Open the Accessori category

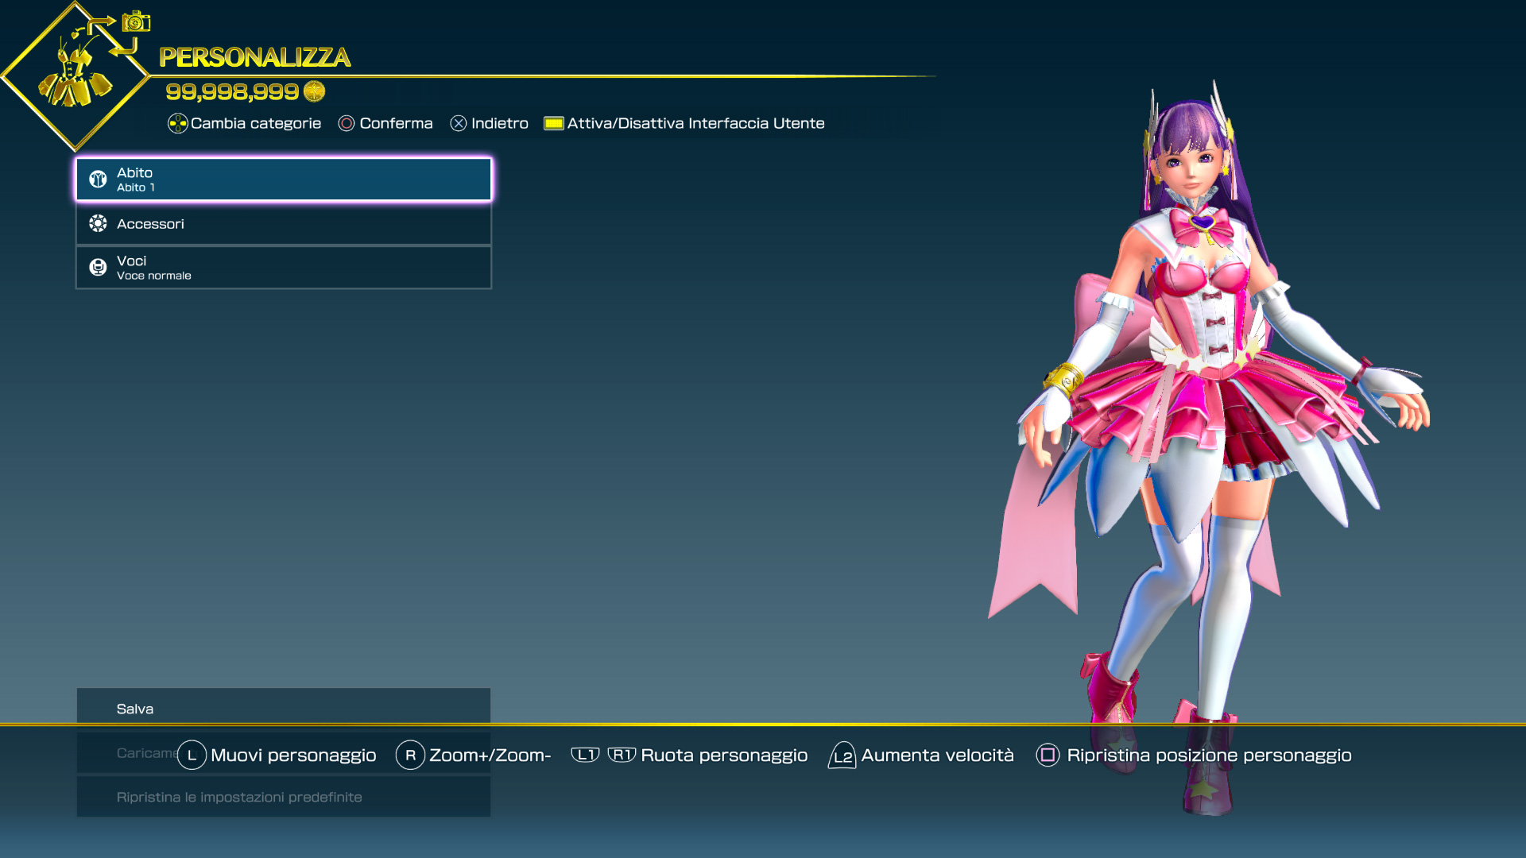pos(284,224)
